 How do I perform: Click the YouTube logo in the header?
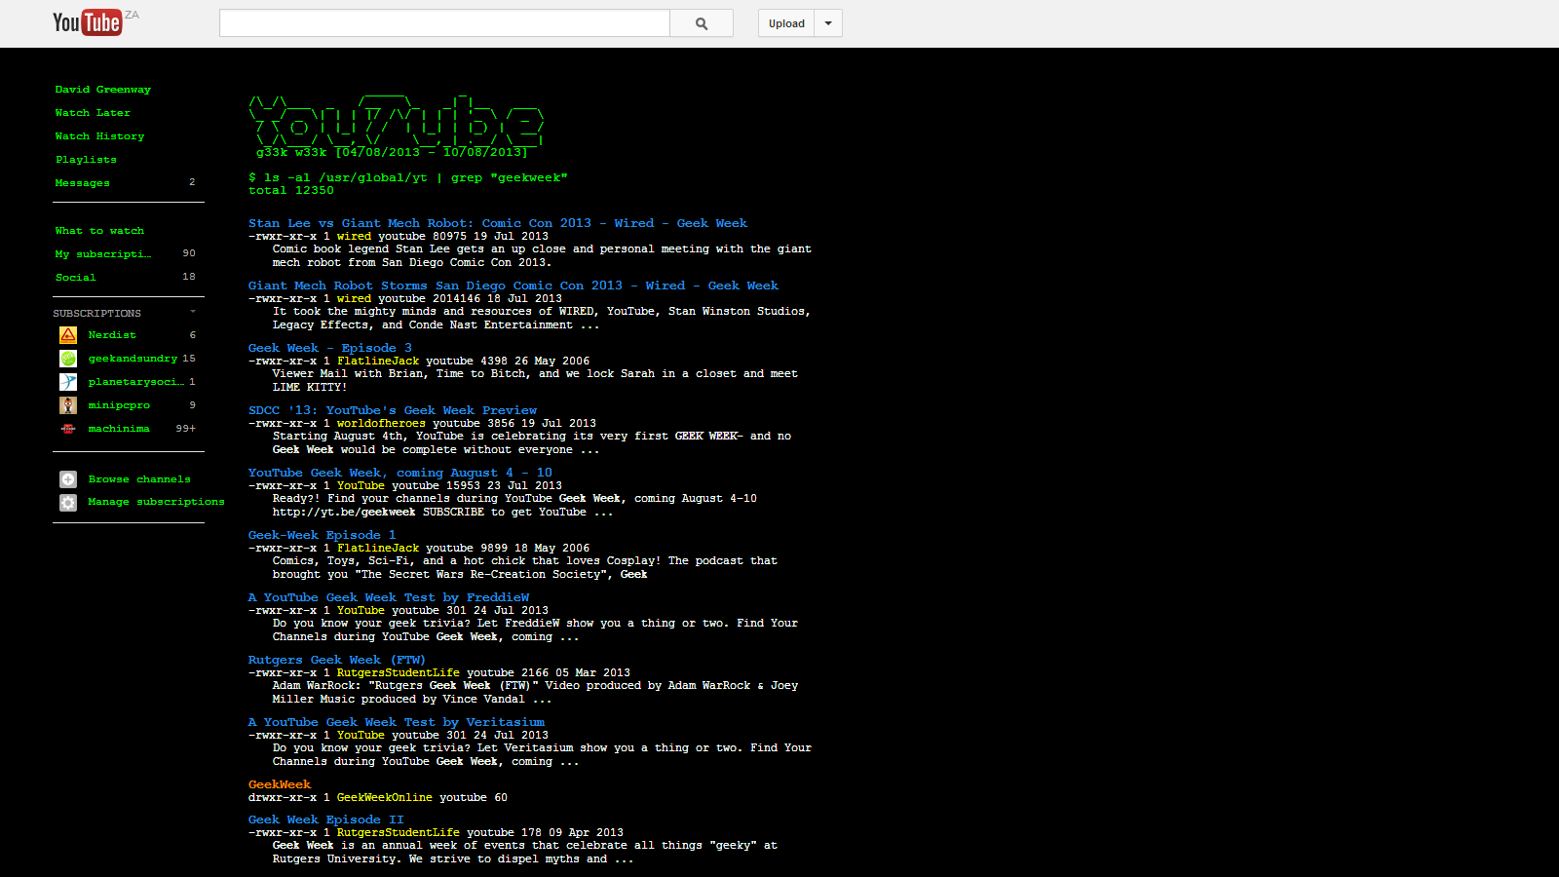pos(88,22)
